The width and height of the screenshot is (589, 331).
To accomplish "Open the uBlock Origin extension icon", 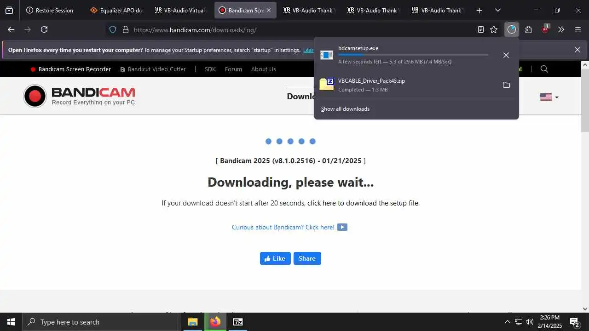I will tap(545, 29).
